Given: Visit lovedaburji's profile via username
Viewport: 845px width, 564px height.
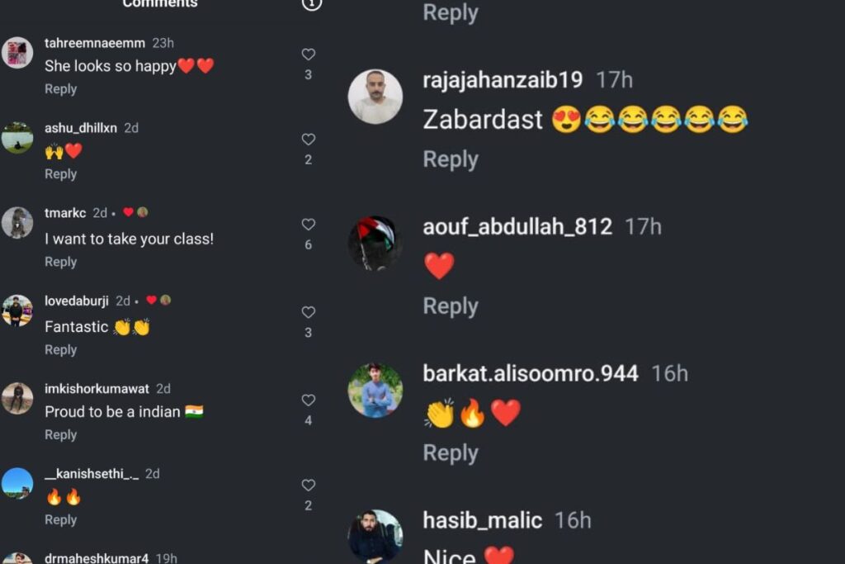Looking at the screenshot, I should [77, 301].
